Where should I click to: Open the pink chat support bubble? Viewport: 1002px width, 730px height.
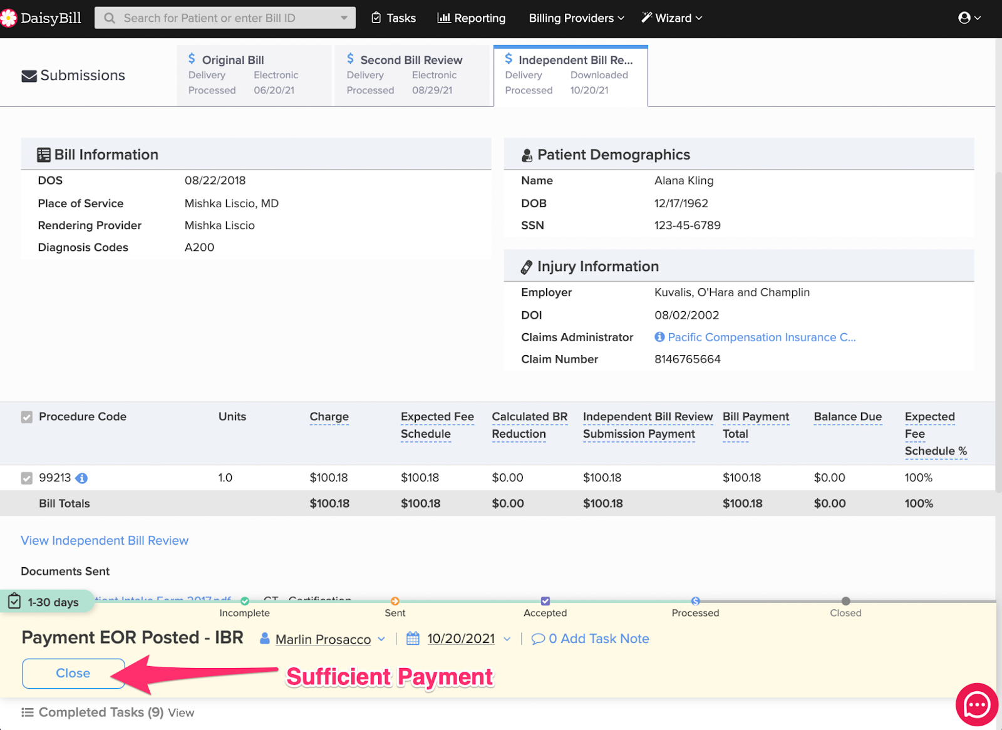click(x=976, y=704)
